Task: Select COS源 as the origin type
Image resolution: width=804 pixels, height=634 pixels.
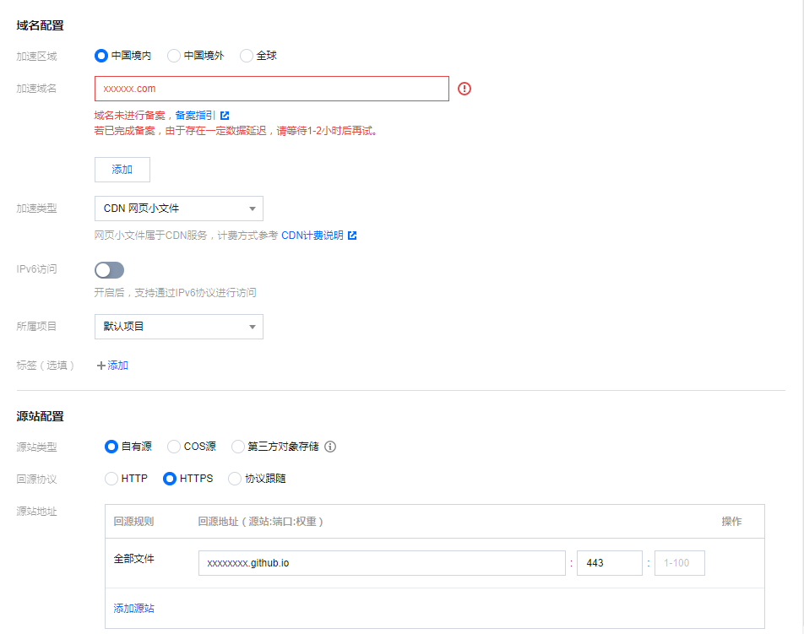Action: [173, 447]
